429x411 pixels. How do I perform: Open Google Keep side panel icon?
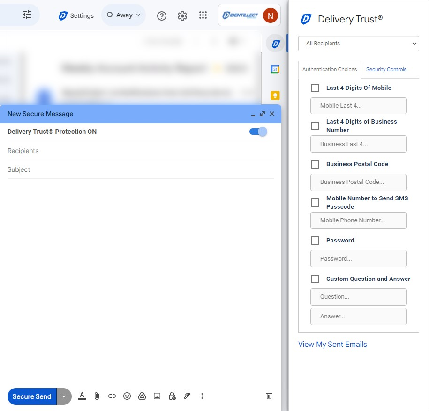(275, 95)
